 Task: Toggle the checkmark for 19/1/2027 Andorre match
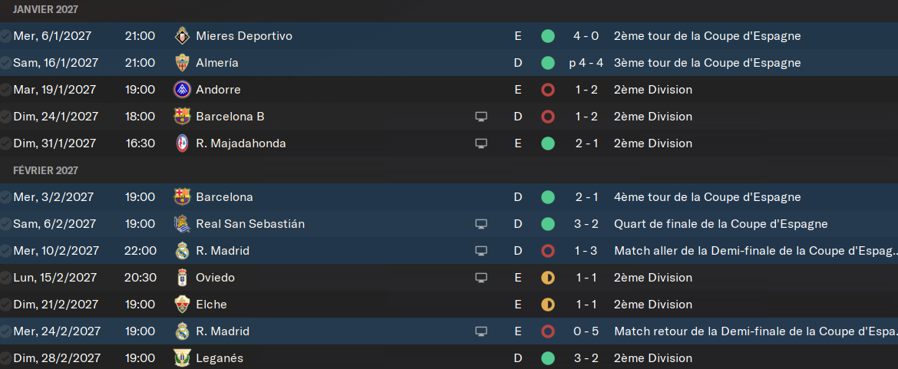coord(5,90)
